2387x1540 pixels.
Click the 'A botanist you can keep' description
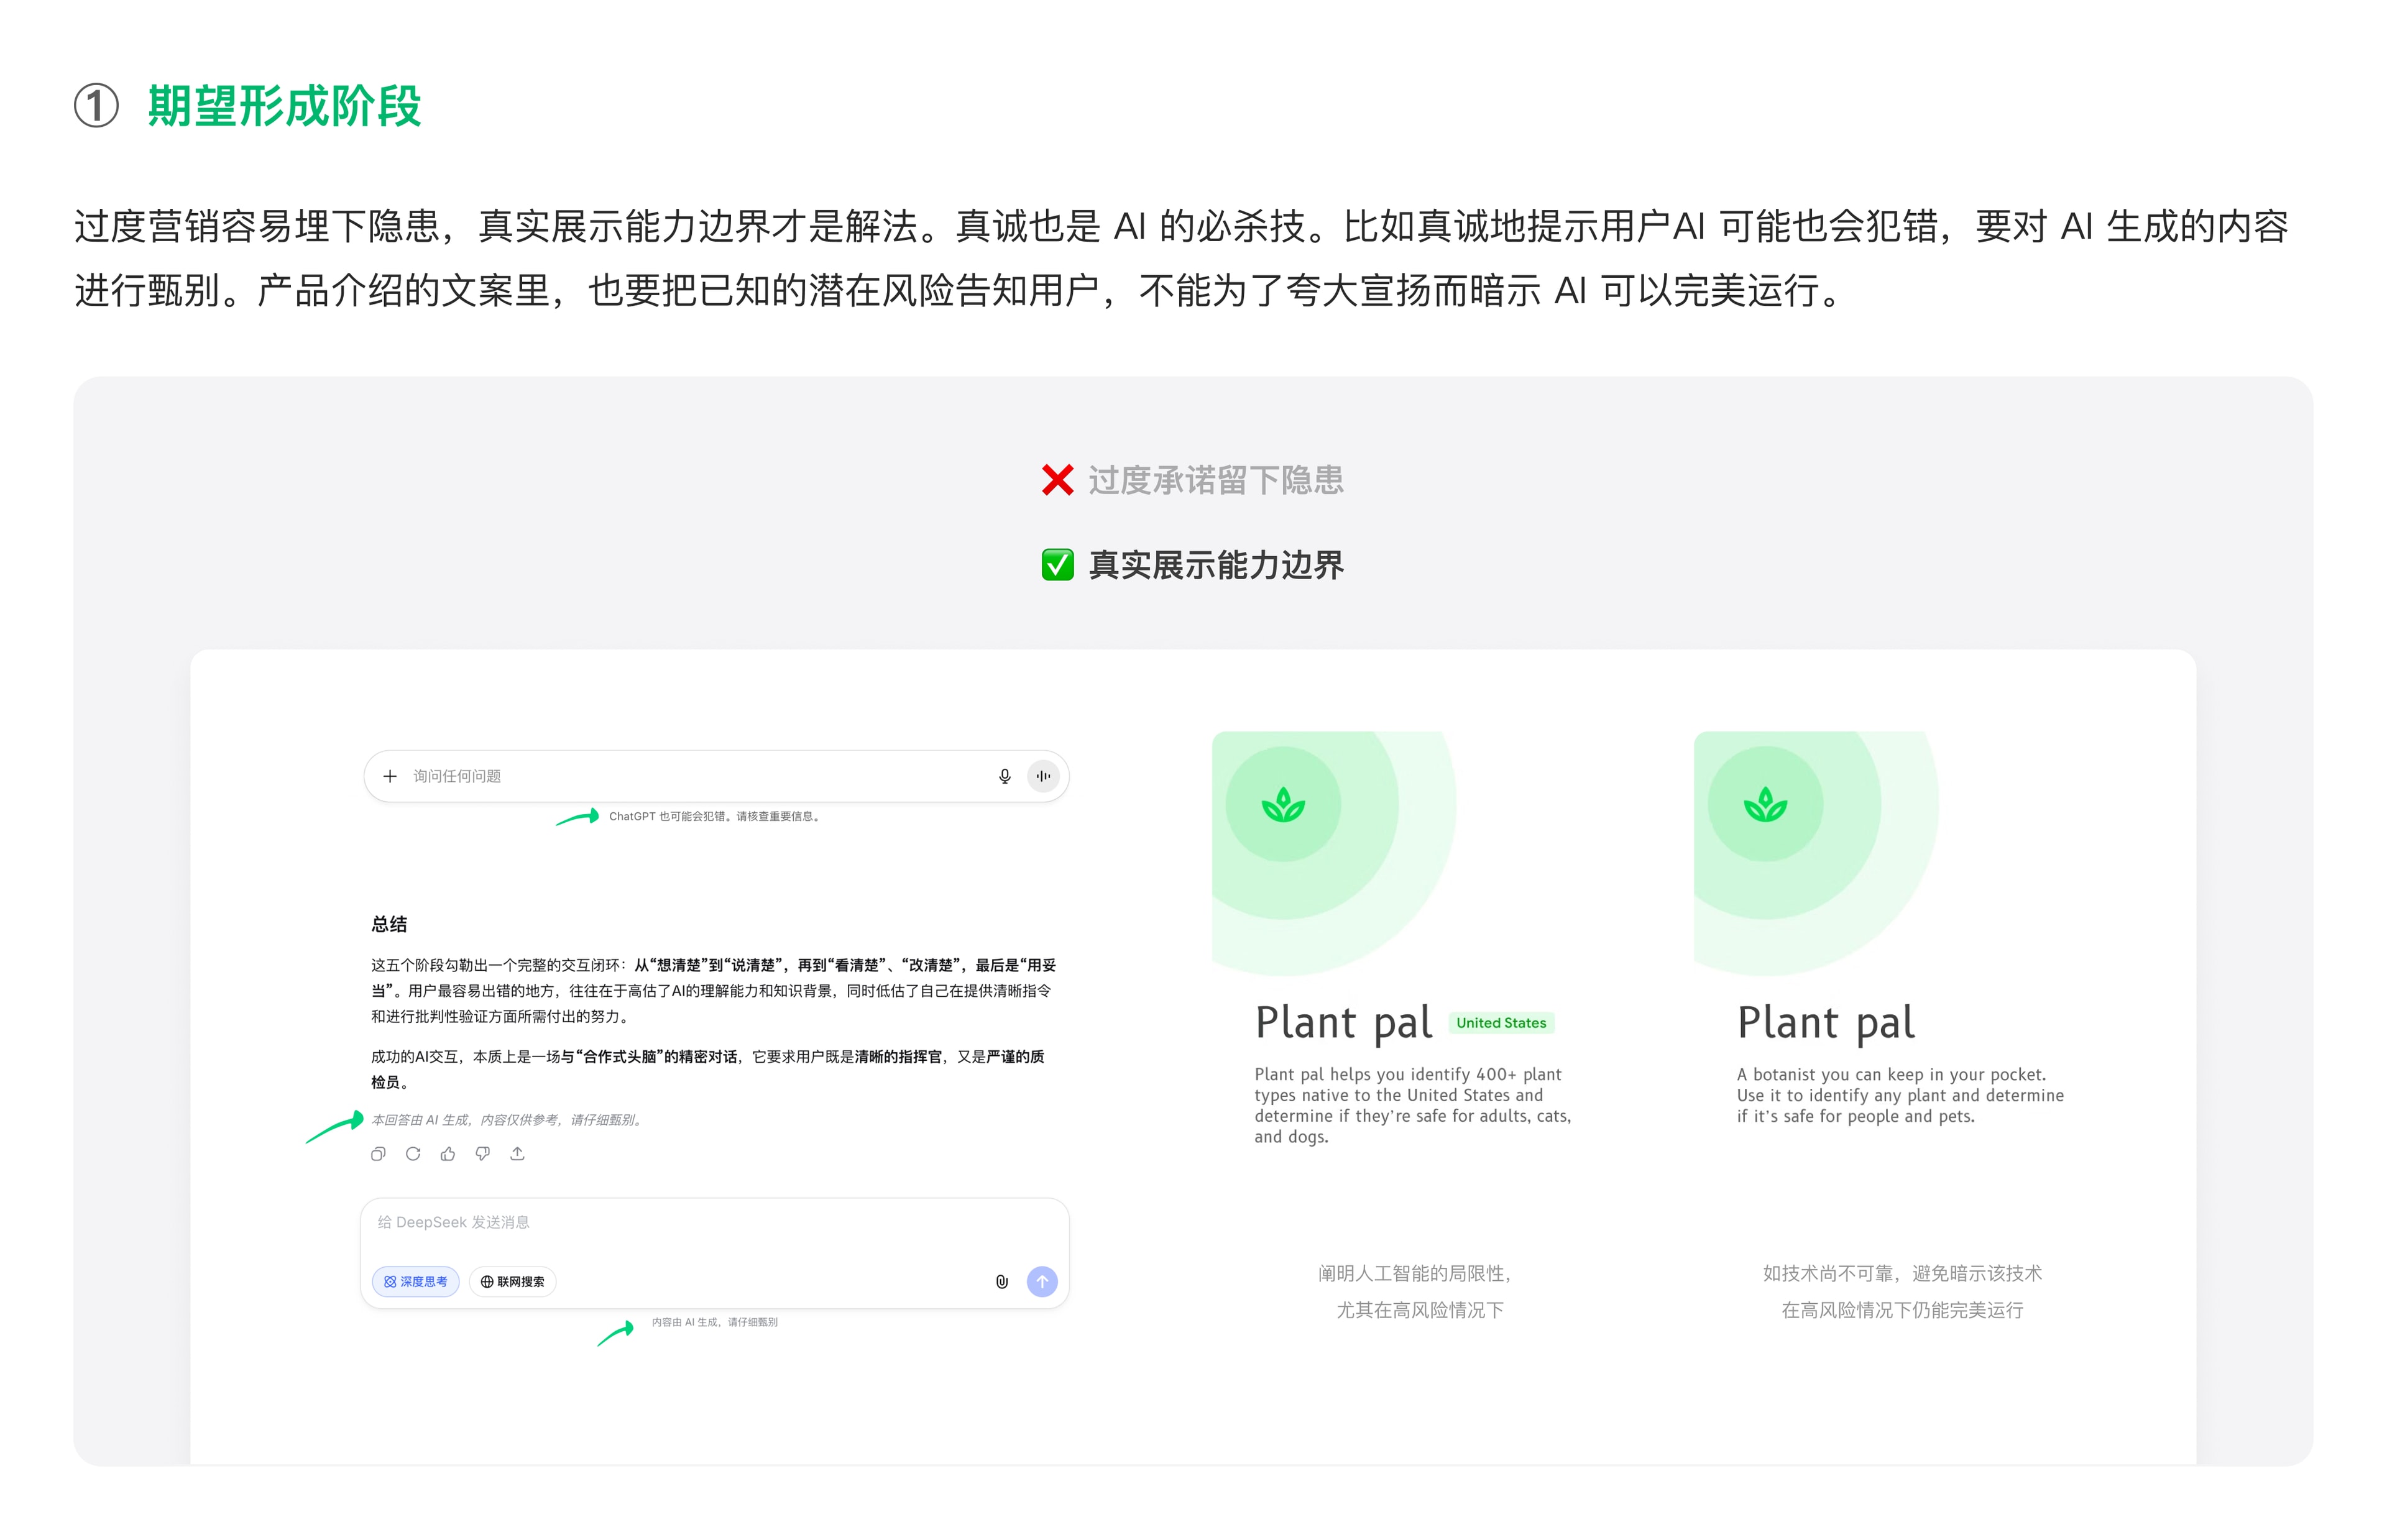coord(1900,1096)
